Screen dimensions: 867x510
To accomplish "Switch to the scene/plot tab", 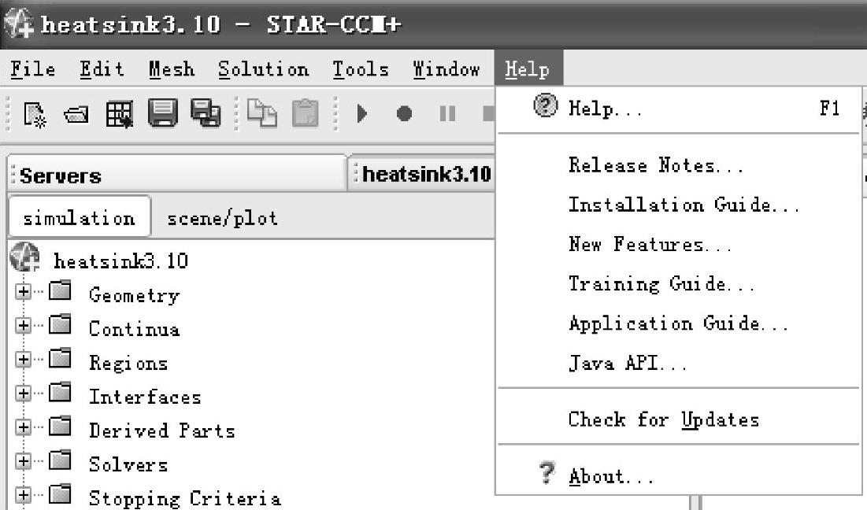I will [222, 218].
